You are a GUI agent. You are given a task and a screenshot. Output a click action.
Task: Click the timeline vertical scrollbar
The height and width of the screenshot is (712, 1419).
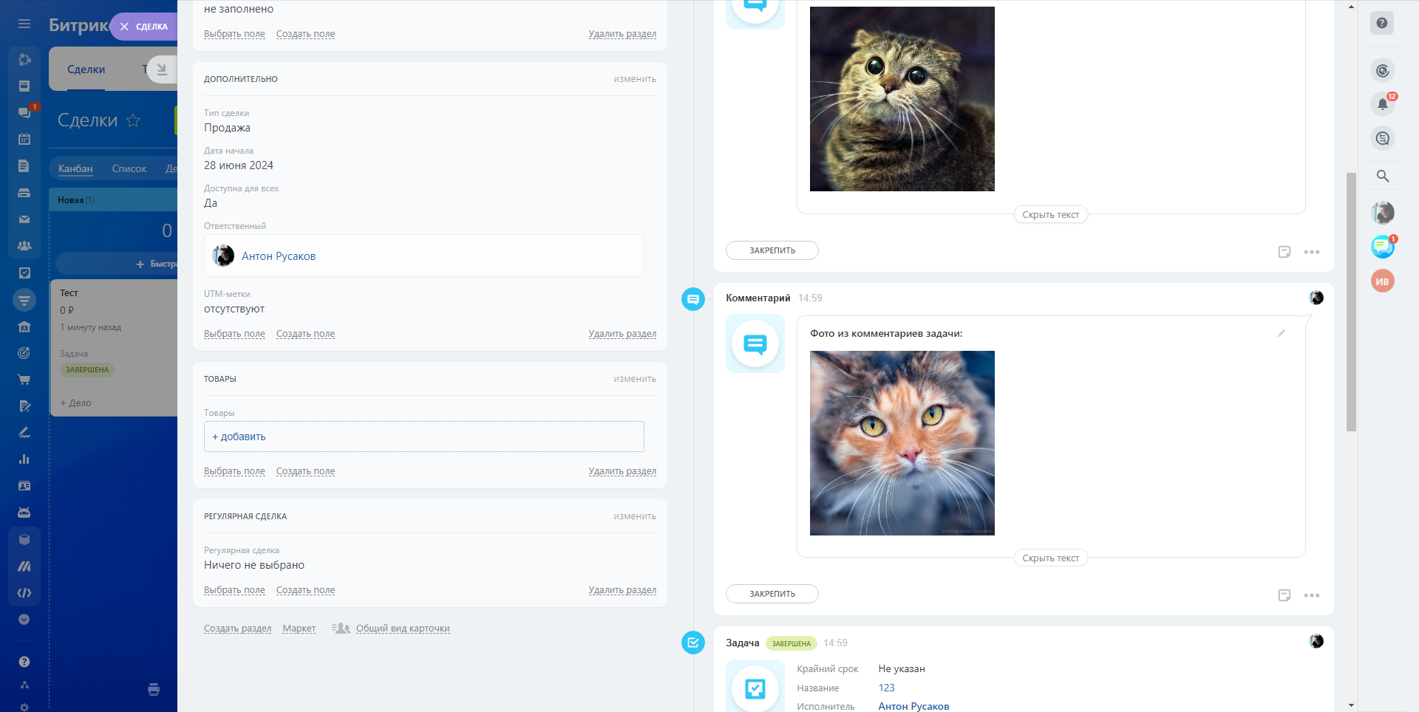pos(1351,301)
